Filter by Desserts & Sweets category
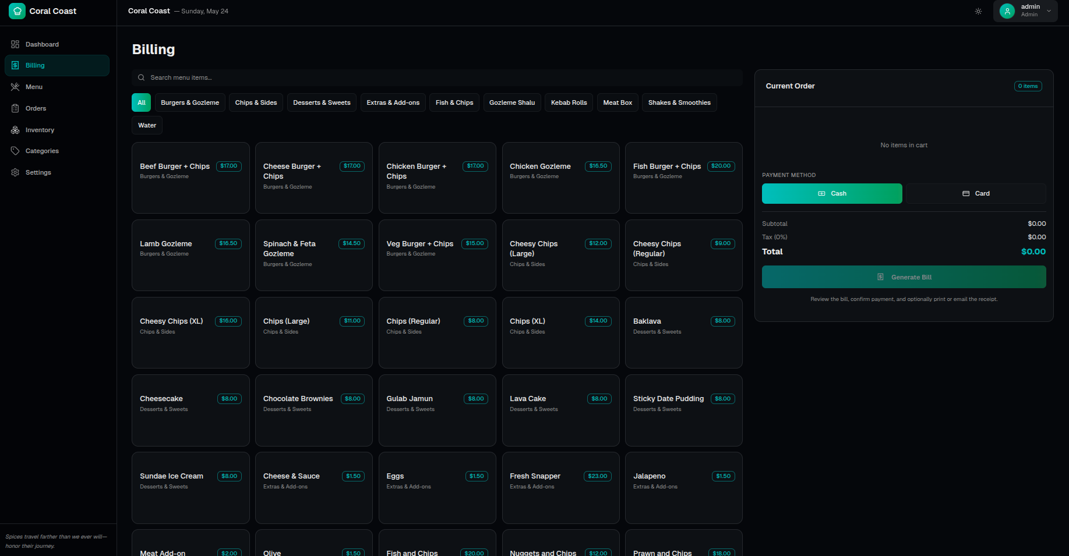The height and width of the screenshot is (556, 1069). coord(322,102)
